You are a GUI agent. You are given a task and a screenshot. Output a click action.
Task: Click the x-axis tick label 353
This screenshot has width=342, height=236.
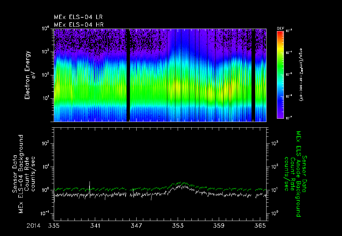(178, 226)
